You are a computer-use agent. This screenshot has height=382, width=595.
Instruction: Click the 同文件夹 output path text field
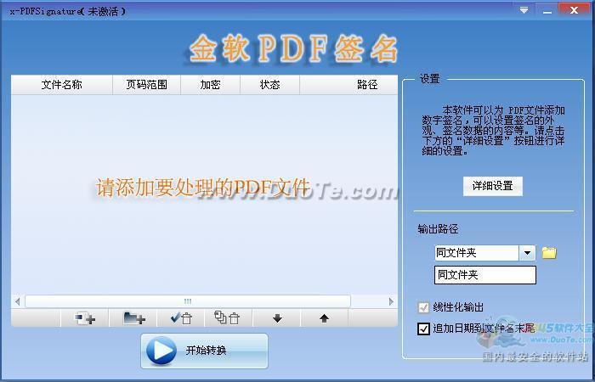tap(485, 275)
